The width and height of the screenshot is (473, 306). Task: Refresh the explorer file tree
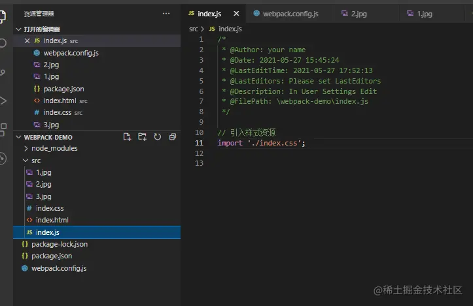pyautogui.click(x=158, y=137)
